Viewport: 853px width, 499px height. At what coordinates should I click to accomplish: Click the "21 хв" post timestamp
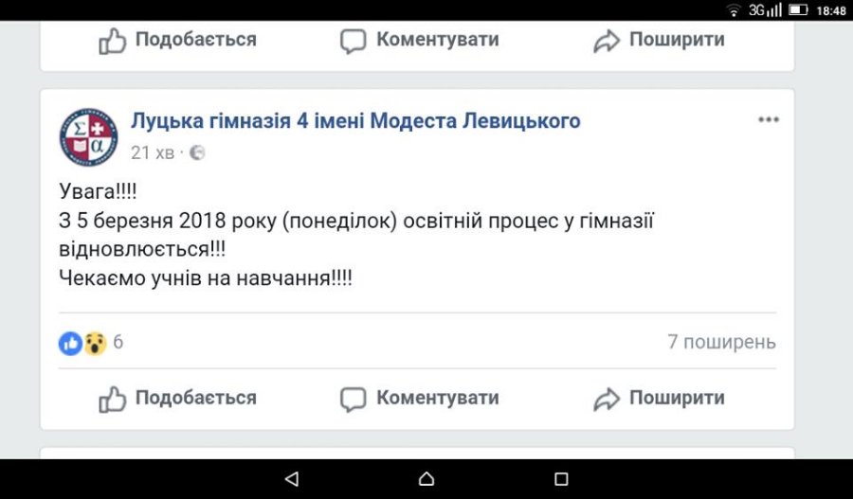tap(152, 152)
